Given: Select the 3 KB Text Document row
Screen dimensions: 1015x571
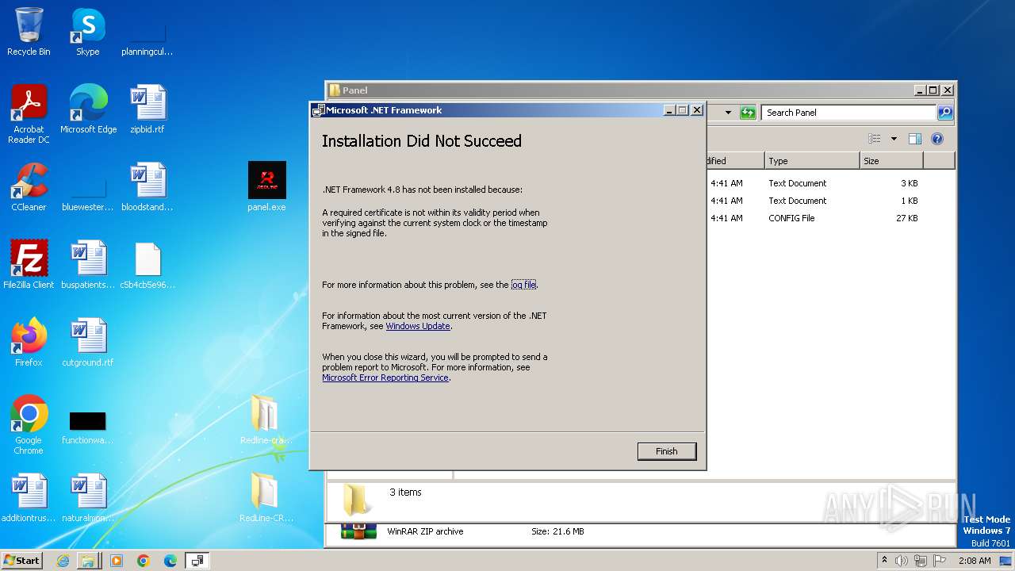Looking at the screenshot, I should (814, 183).
